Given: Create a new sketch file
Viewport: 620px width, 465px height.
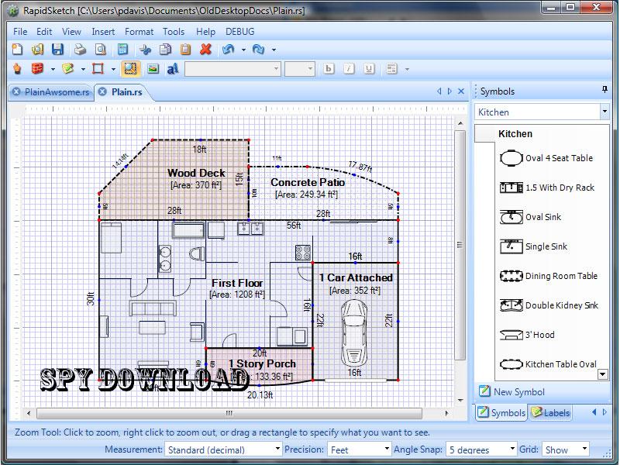Looking at the screenshot, I should [x=17, y=50].
